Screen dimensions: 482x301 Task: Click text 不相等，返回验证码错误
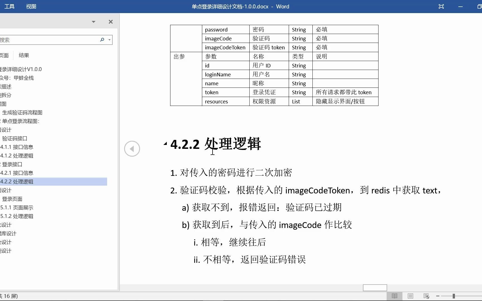254,260
